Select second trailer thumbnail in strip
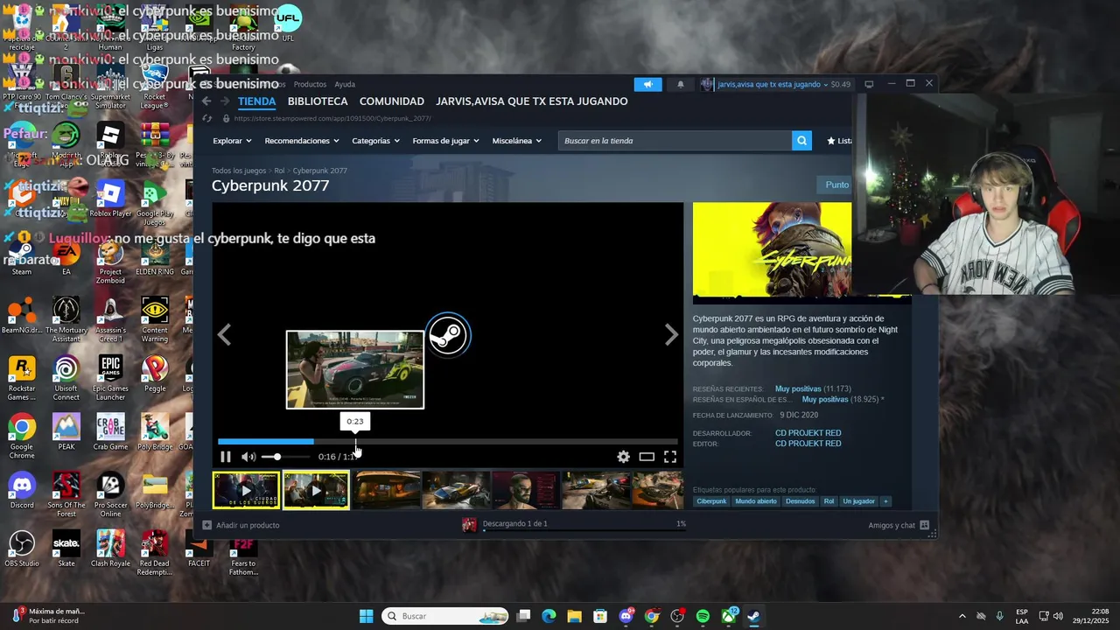The image size is (1120, 630). [x=316, y=490]
